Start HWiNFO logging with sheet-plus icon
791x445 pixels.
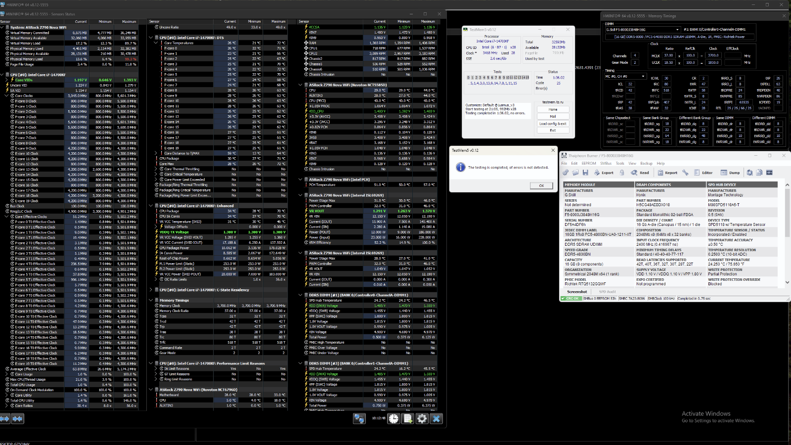tap(408, 419)
